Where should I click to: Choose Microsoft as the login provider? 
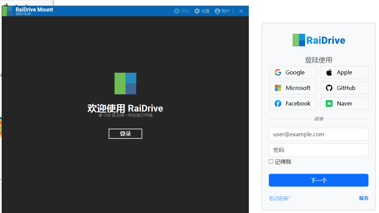(x=293, y=88)
